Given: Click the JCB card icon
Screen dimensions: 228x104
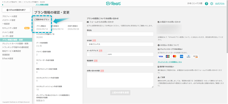Looking at the screenshot, I should [x=168, y=57].
